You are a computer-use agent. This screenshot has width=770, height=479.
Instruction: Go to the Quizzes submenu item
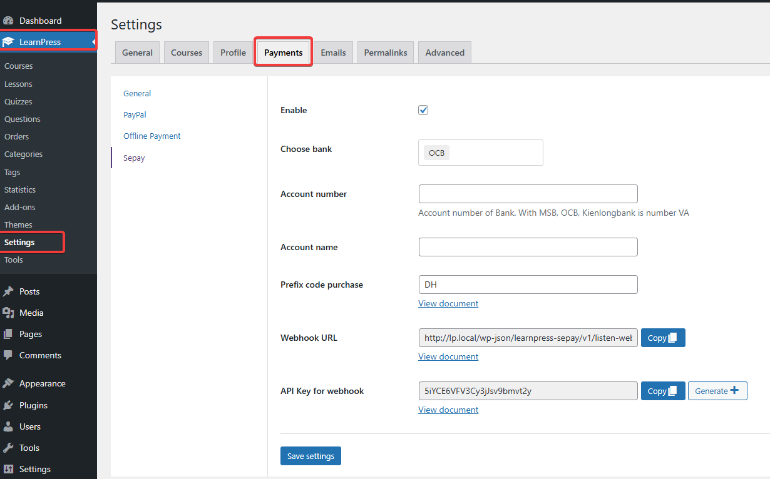18,101
